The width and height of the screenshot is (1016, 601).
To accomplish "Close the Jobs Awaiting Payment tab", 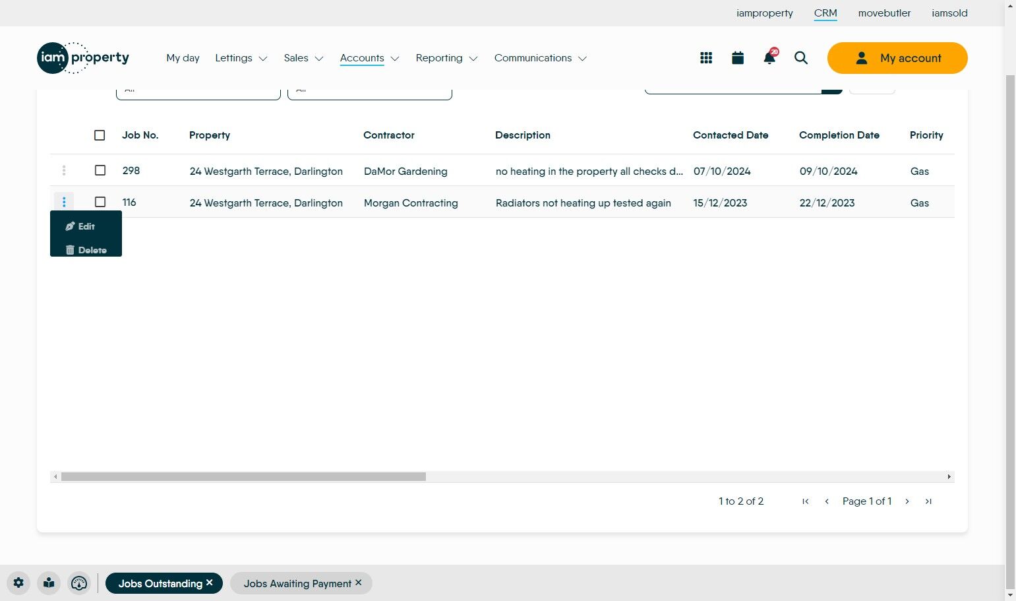I will (359, 583).
